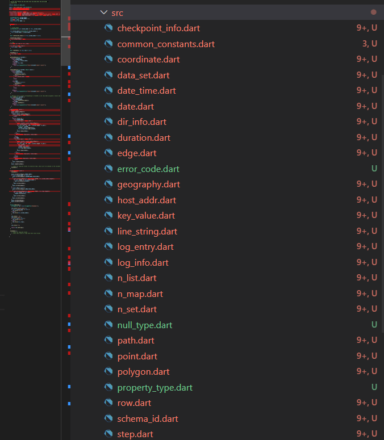Click Dart icon beside checkpoint_info.dart
This screenshot has width=384, height=440.
coord(108,28)
